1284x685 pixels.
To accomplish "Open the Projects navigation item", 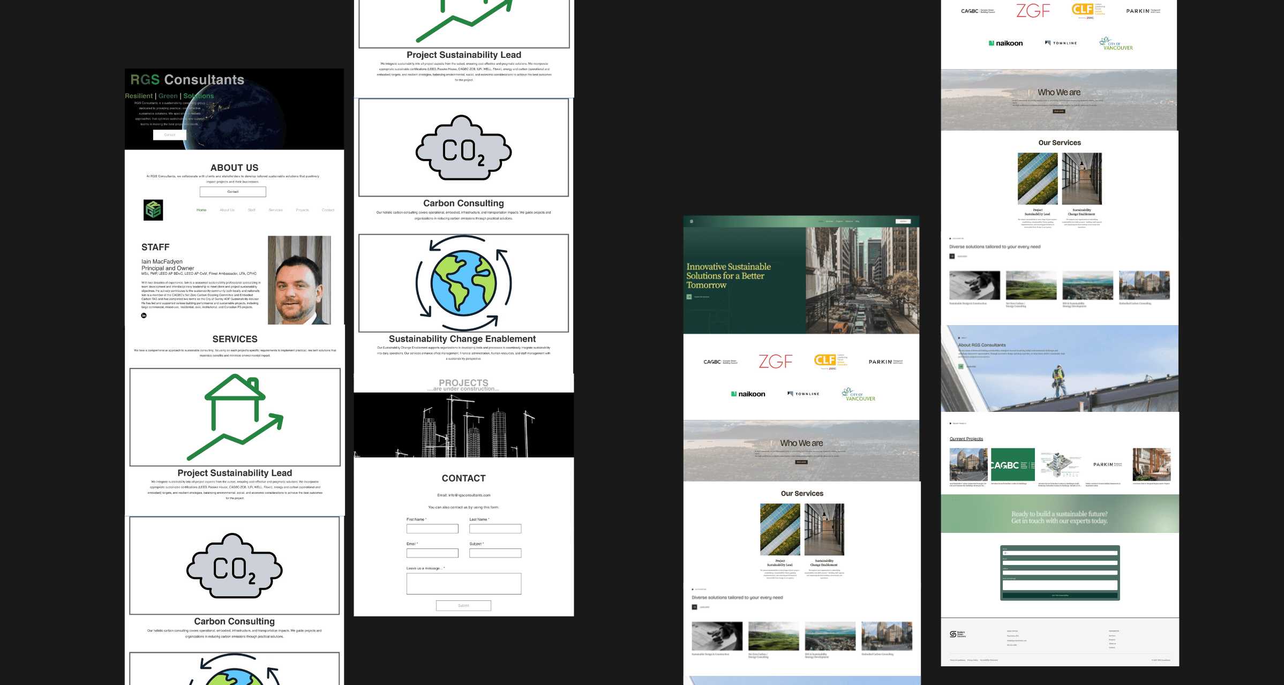I will pyautogui.click(x=302, y=210).
